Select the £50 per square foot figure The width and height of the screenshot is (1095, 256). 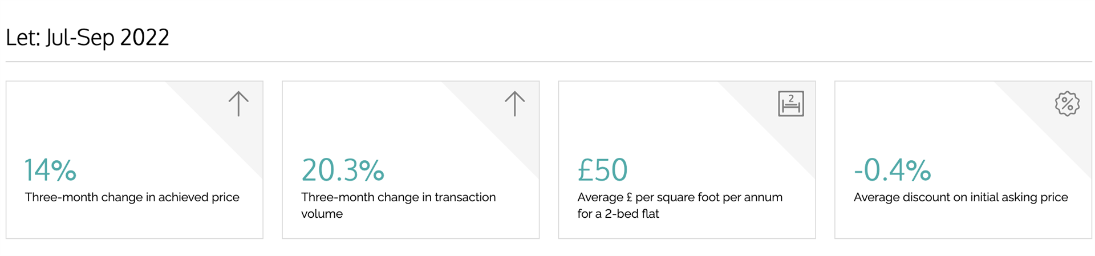coord(602,170)
